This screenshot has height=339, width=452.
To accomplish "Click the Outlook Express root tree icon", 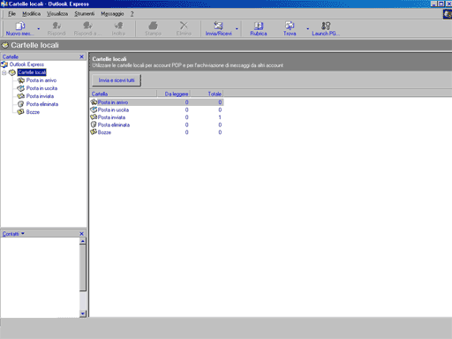I will [4, 64].
